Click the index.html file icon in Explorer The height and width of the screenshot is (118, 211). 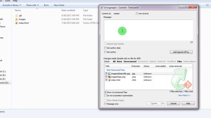coord(16,23)
